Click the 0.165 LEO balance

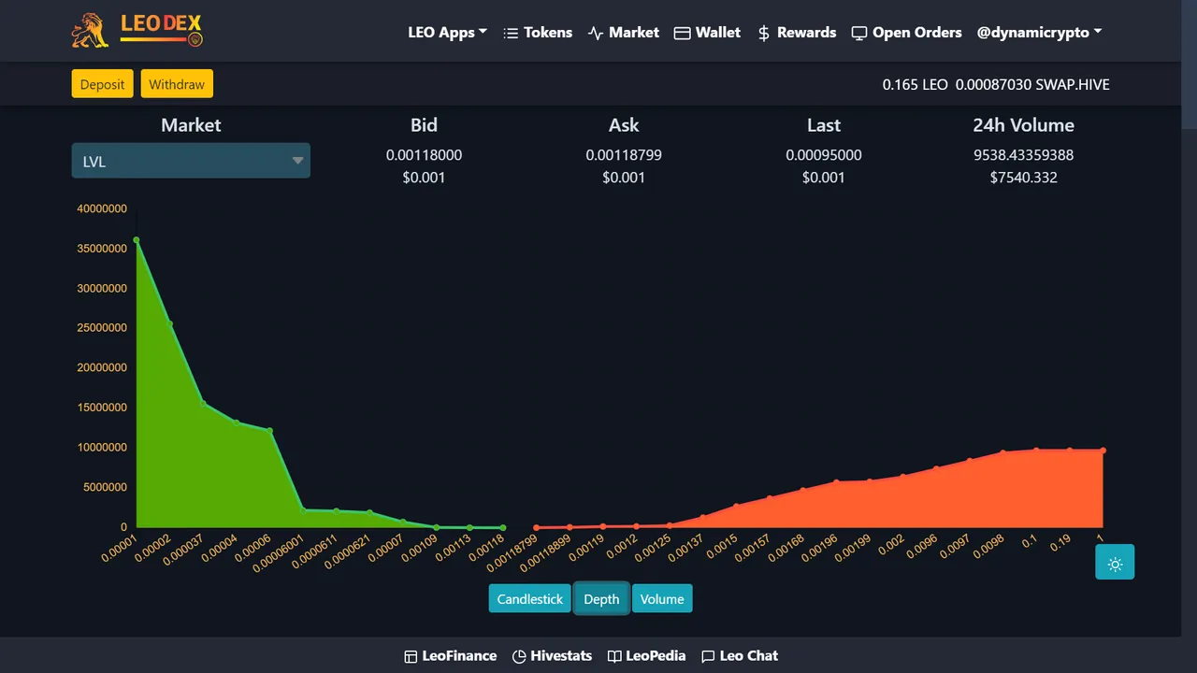click(x=915, y=84)
